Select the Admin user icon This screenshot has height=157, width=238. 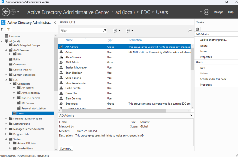click(61, 52)
